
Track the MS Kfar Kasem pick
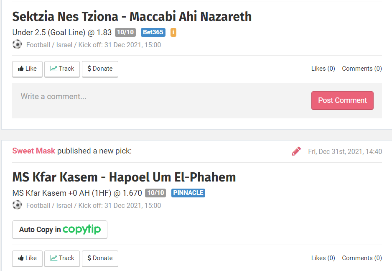(62, 258)
